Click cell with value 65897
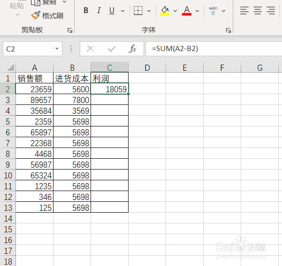The image size is (282, 266). [x=35, y=132]
